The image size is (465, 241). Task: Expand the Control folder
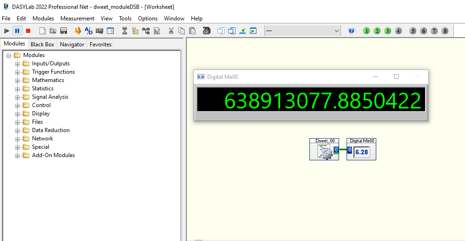tap(17, 106)
